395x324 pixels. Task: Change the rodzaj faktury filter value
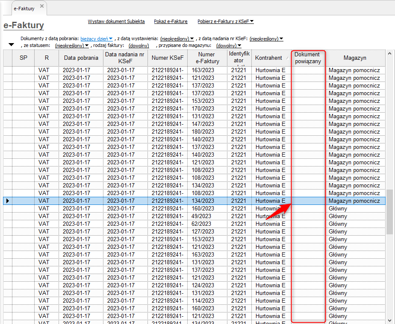tap(139, 45)
